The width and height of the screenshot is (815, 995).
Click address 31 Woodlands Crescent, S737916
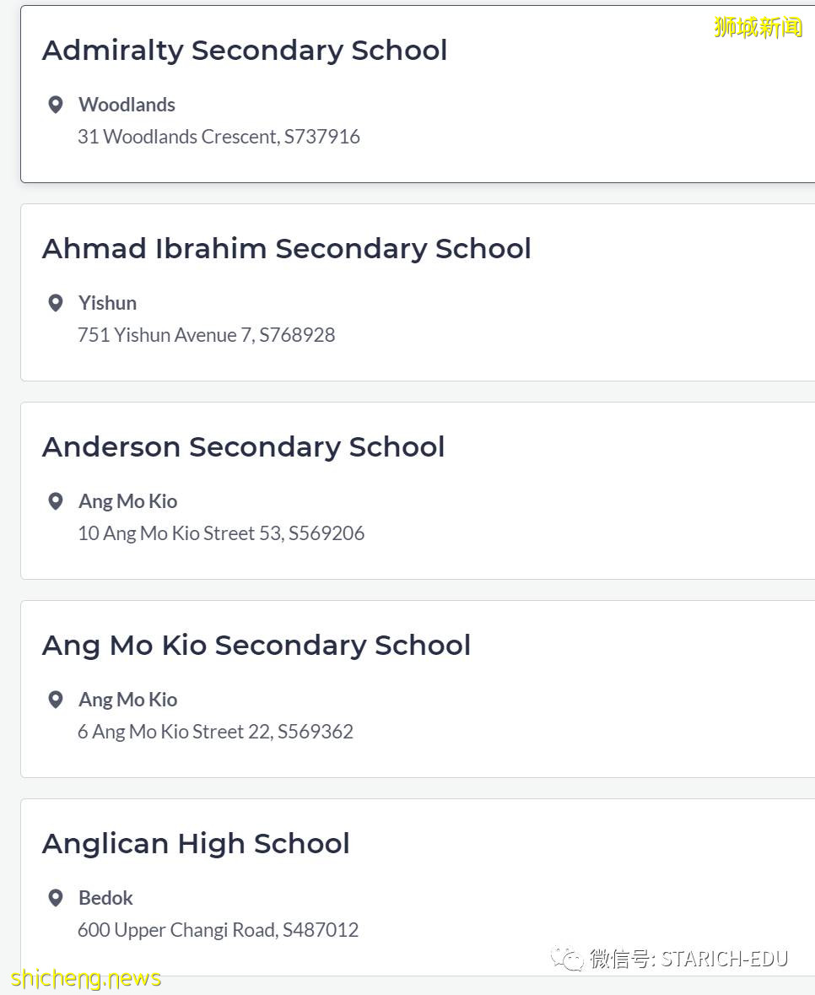point(219,137)
